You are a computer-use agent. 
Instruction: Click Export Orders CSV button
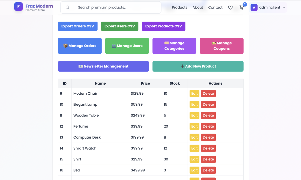tap(78, 26)
